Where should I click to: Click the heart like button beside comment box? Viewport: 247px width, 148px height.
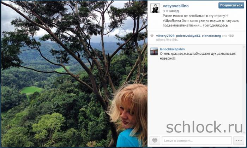pyautogui.click(x=155, y=141)
